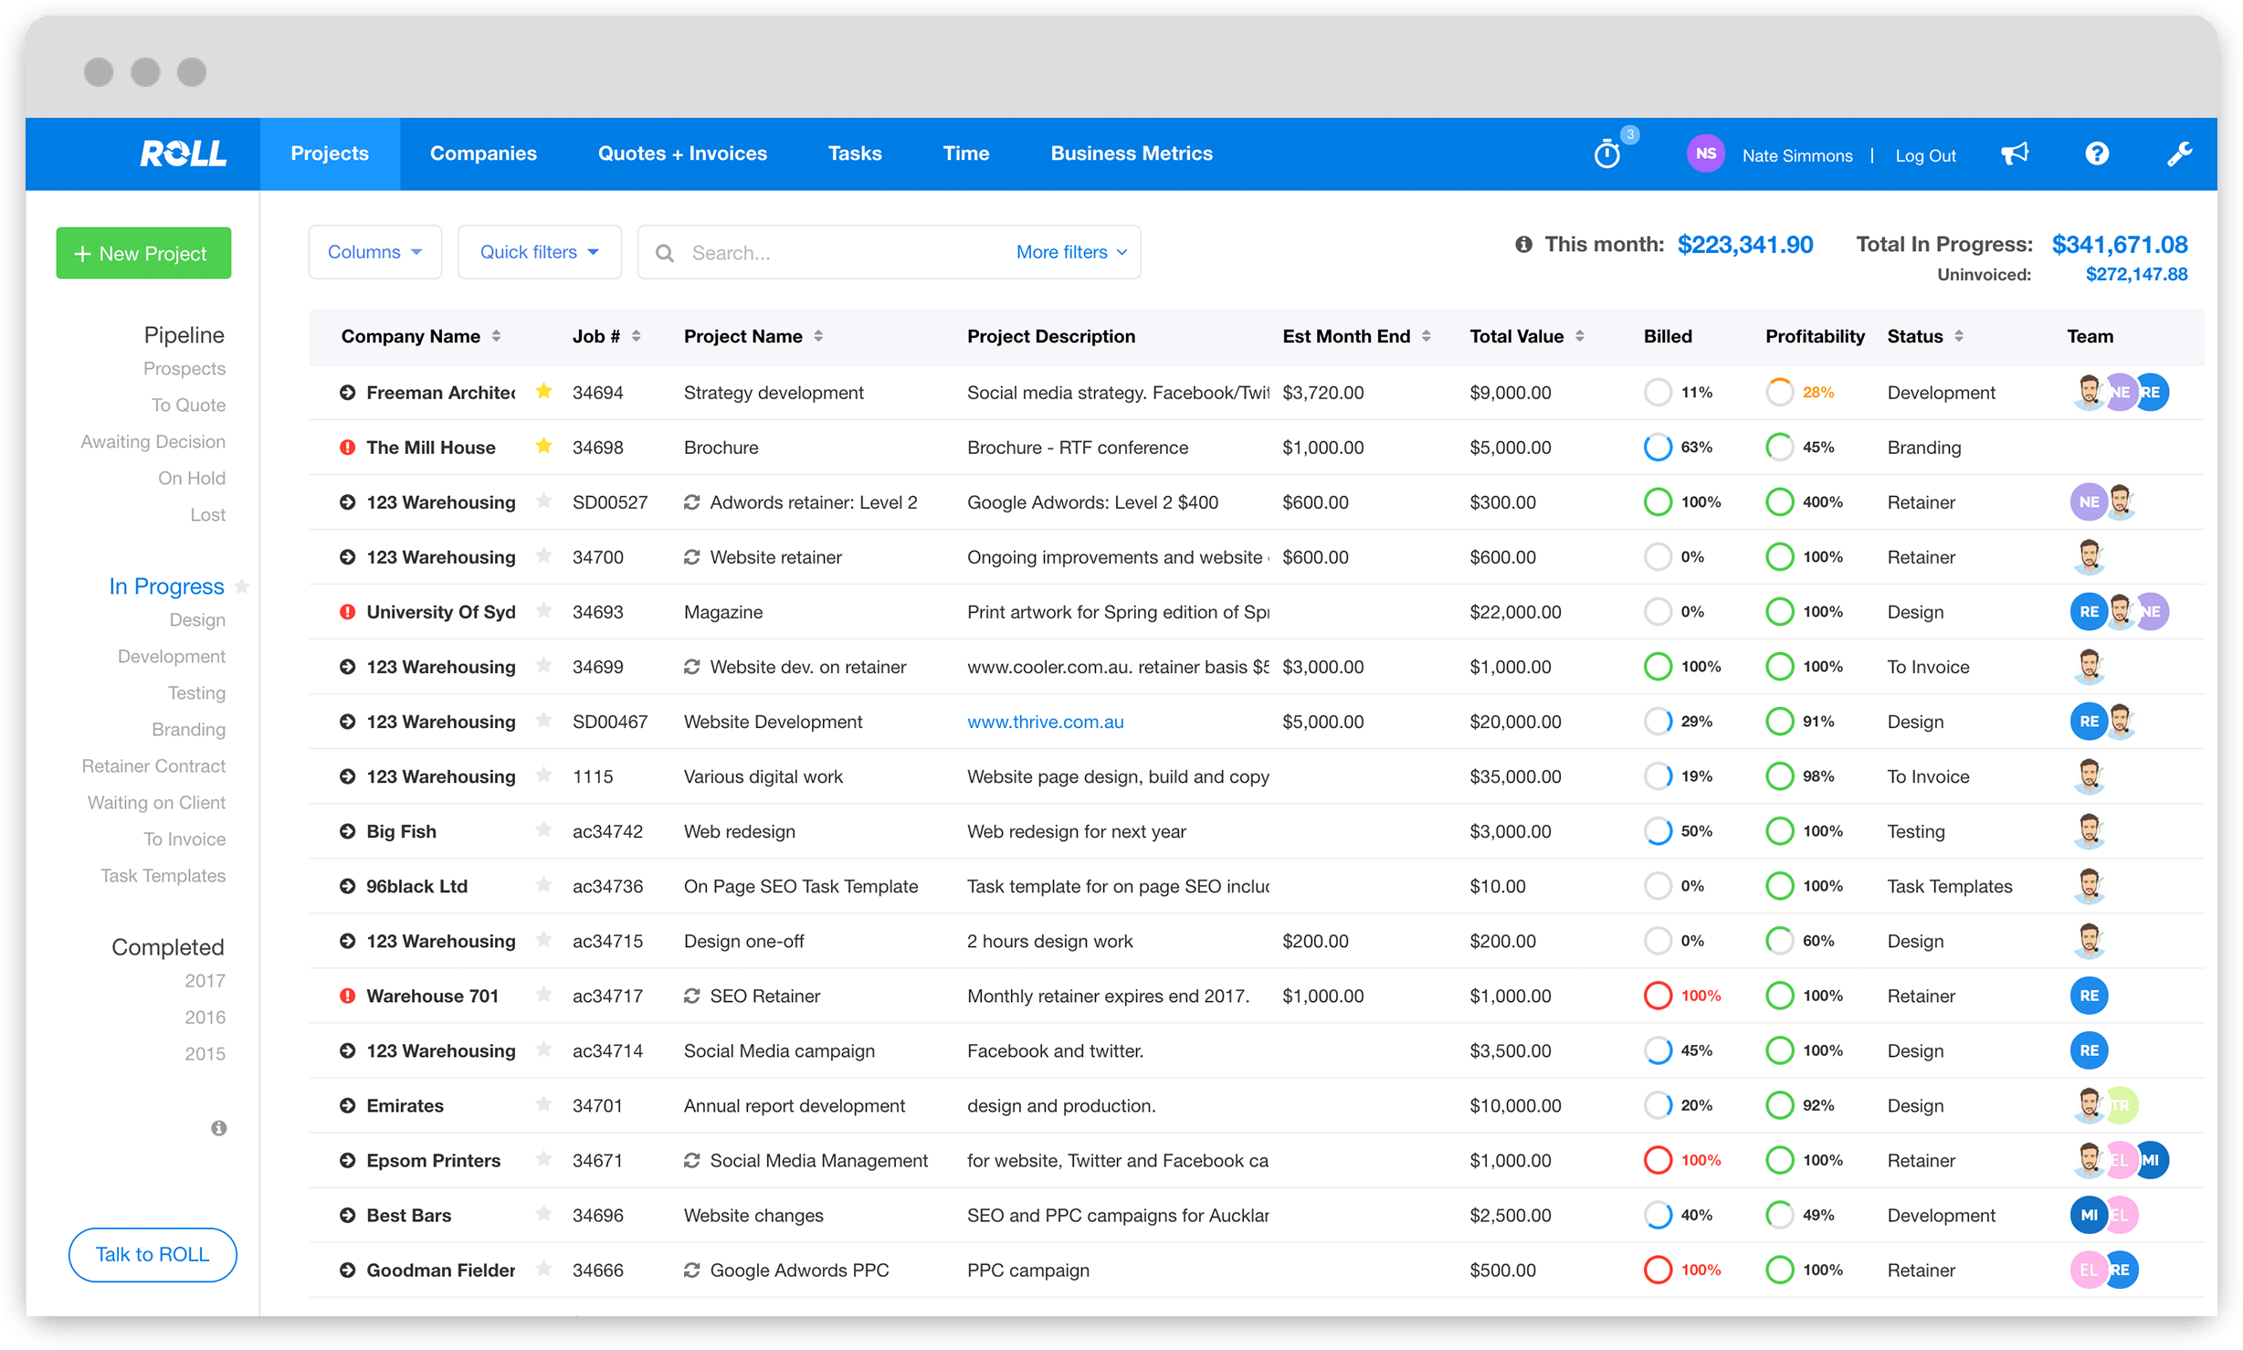Click the info icon beside This month
This screenshot has width=2243, height=1350.
1523,244
